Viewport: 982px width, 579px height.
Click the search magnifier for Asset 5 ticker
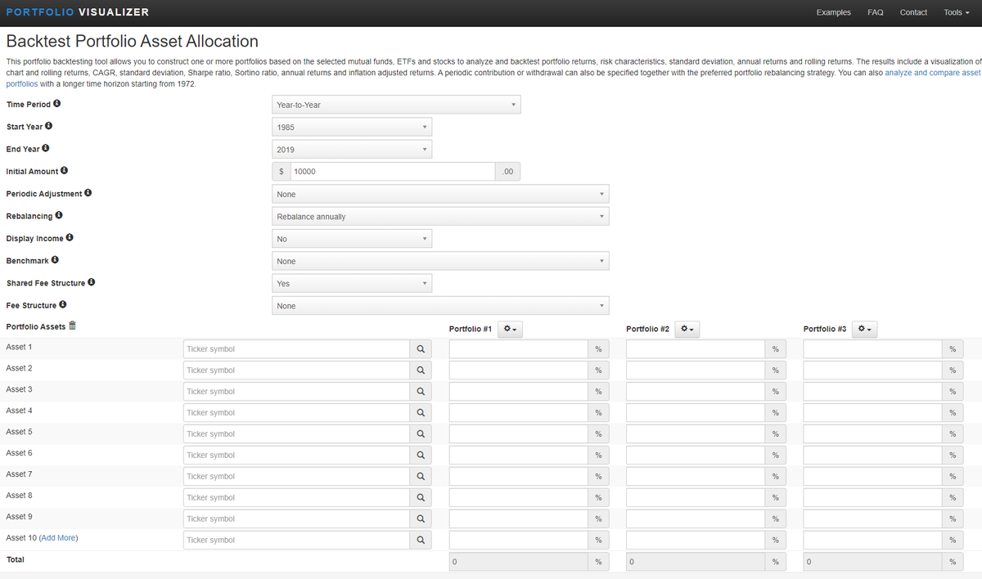click(x=421, y=434)
